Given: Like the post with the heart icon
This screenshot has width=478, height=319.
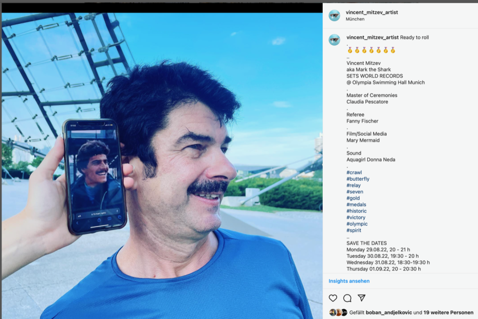Looking at the screenshot, I should pos(333,298).
